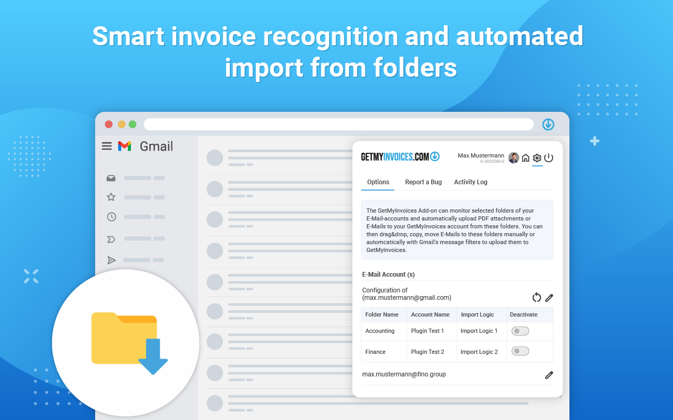Click the GetMyInvoices.com logo in panel
Screen dimensions: 673x420
point(400,156)
